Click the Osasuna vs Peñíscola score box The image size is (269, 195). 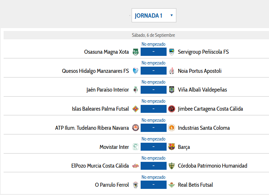pyautogui.click(x=154, y=52)
